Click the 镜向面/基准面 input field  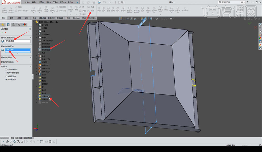pyautogui.click(x=17, y=41)
